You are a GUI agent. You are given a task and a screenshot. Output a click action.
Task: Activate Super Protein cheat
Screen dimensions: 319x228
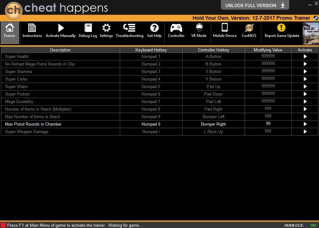(305, 94)
